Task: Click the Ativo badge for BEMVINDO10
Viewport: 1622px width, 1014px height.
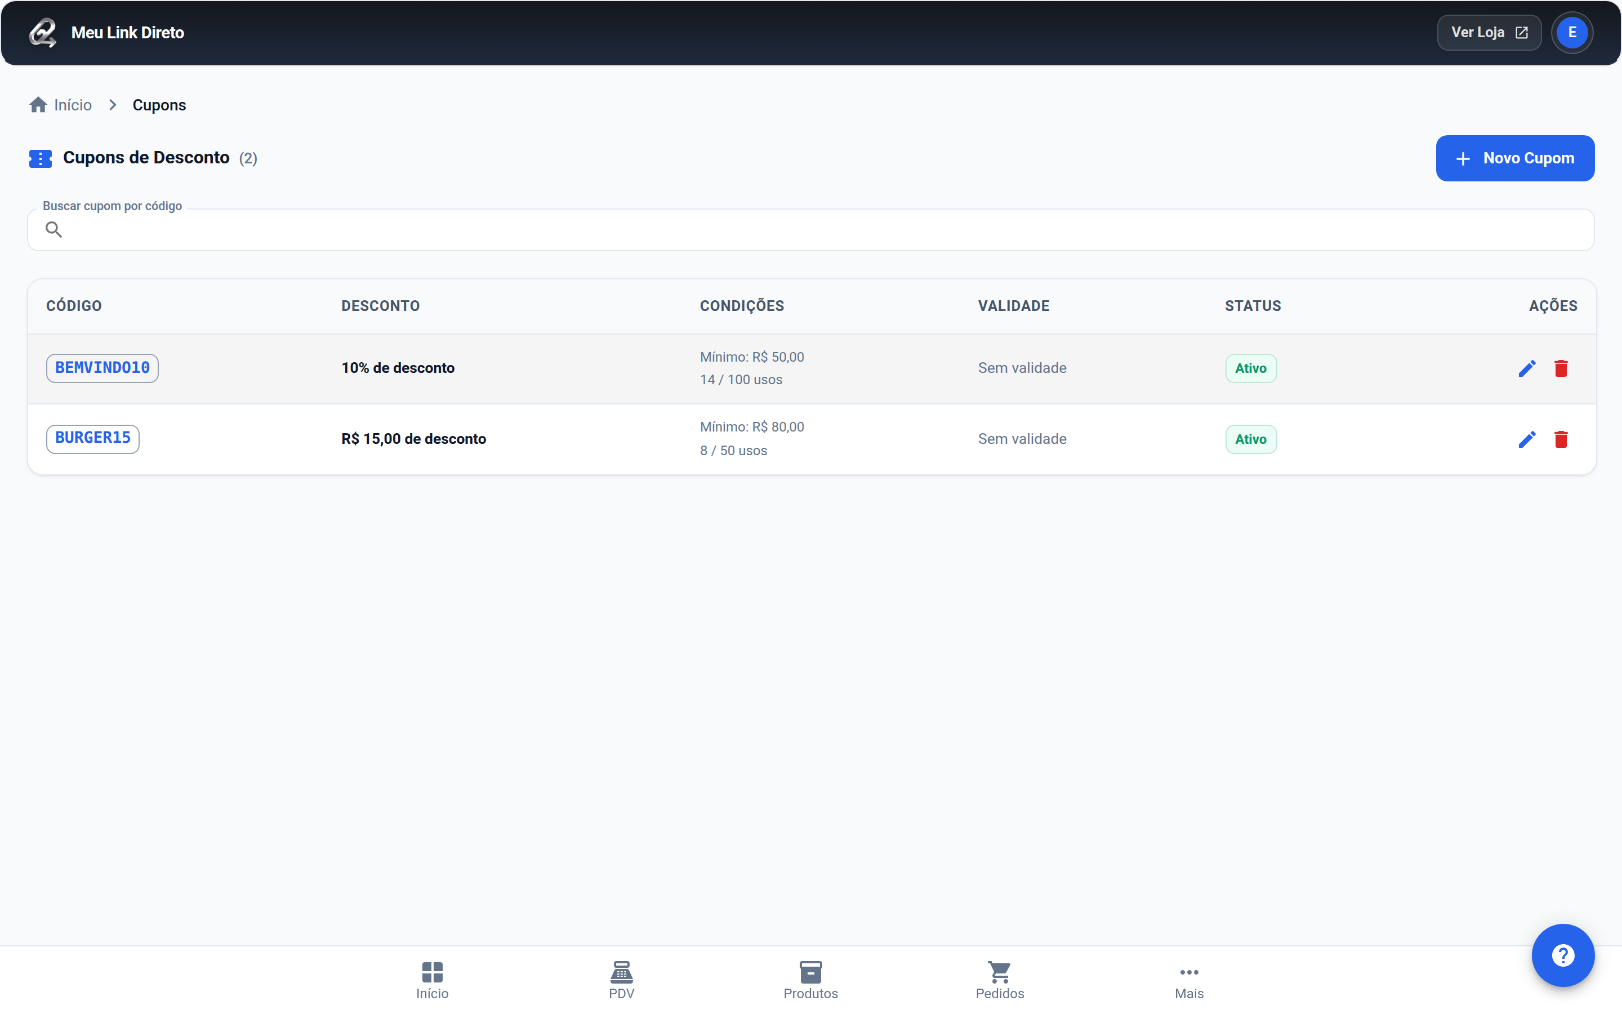Action: point(1251,368)
